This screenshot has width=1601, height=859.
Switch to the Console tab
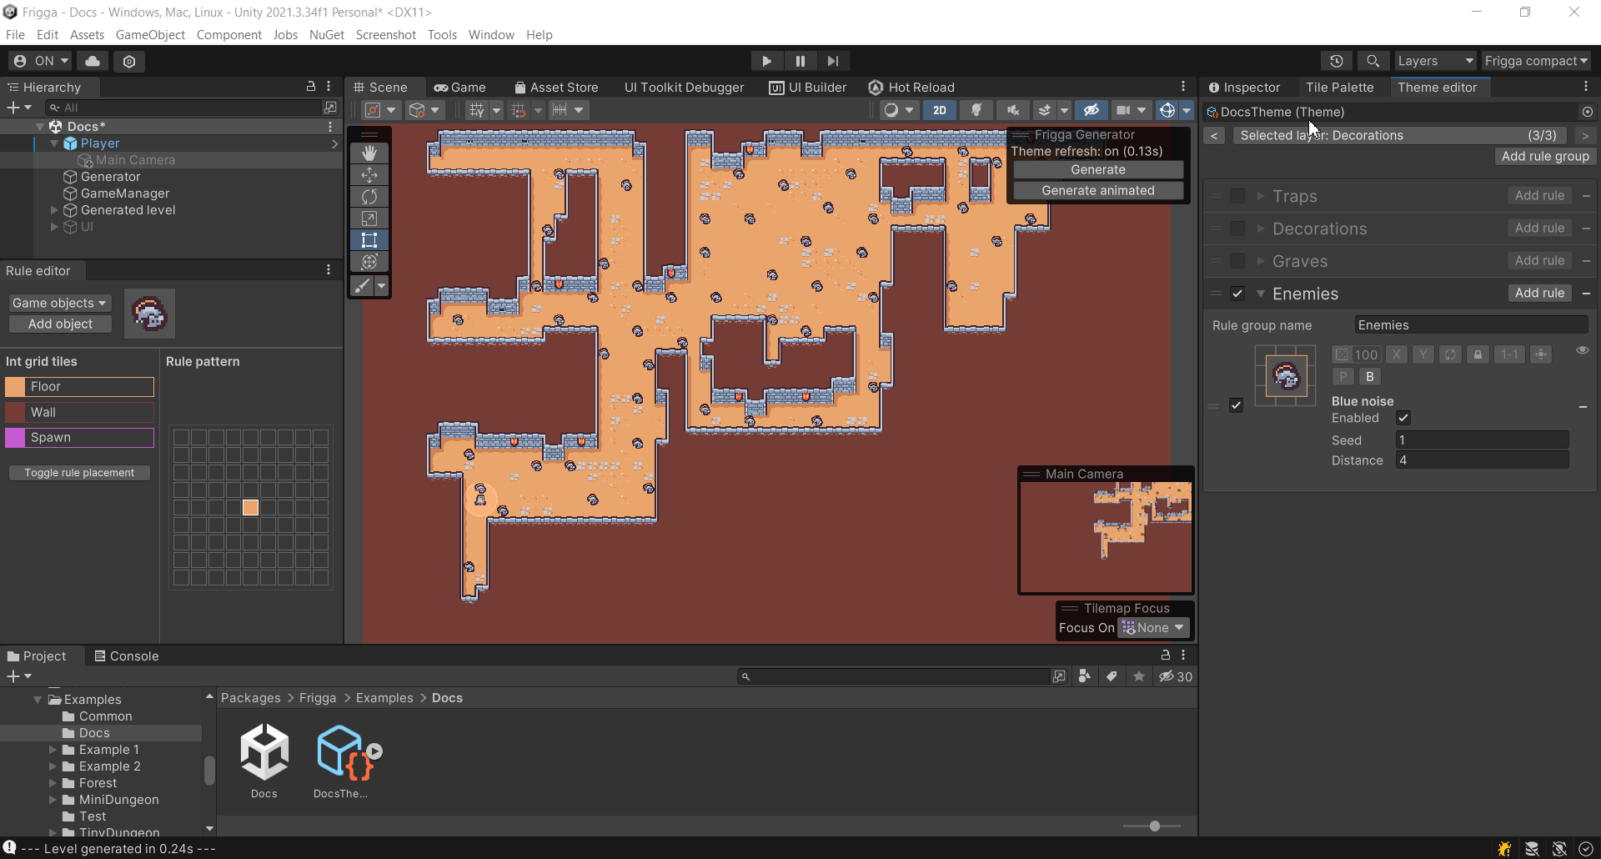(127, 656)
